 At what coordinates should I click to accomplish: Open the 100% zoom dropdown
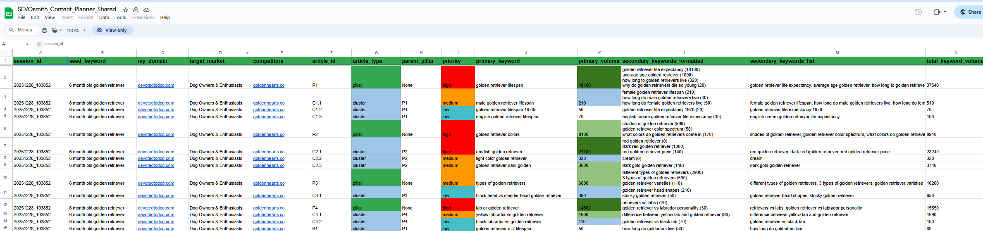pyautogui.click(x=76, y=30)
